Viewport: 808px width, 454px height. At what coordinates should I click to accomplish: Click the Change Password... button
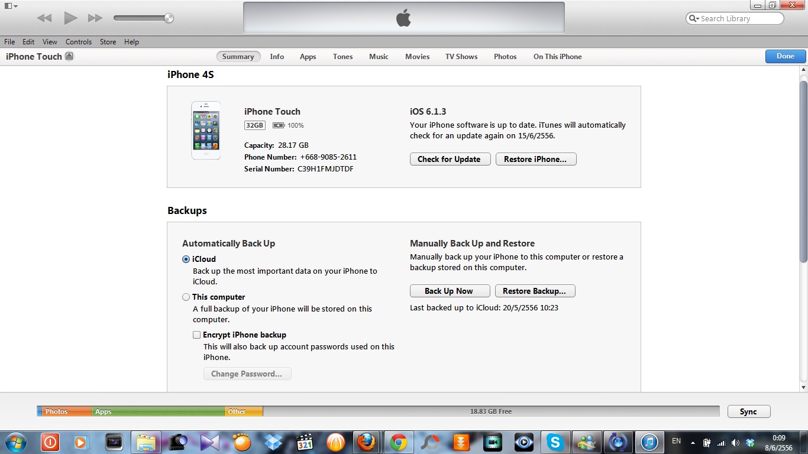[x=247, y=374]
